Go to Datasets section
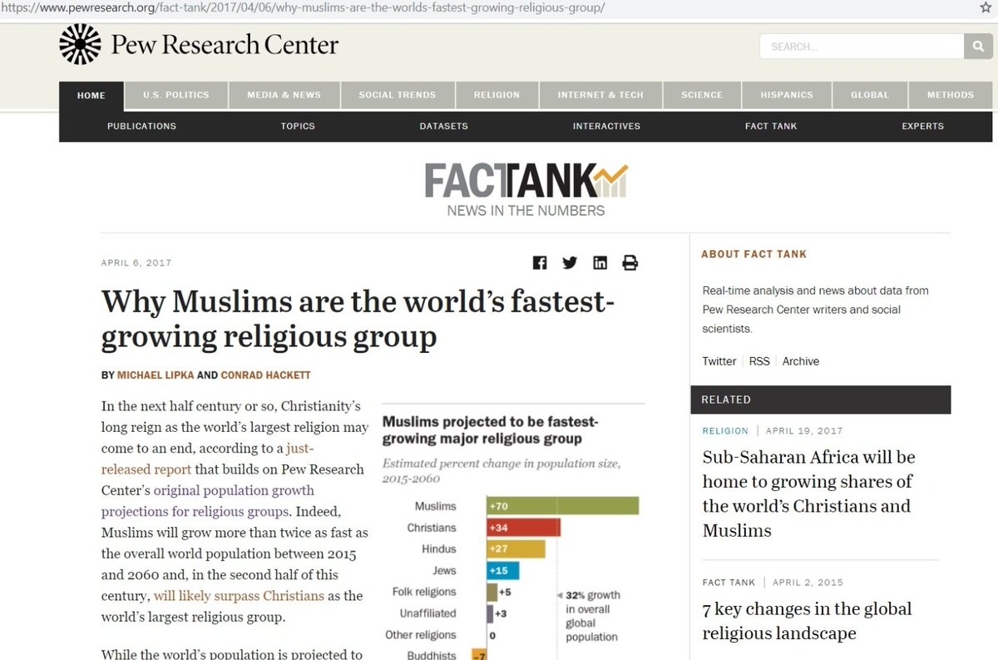The image size is (998, 660). click(x=444, y=127)
